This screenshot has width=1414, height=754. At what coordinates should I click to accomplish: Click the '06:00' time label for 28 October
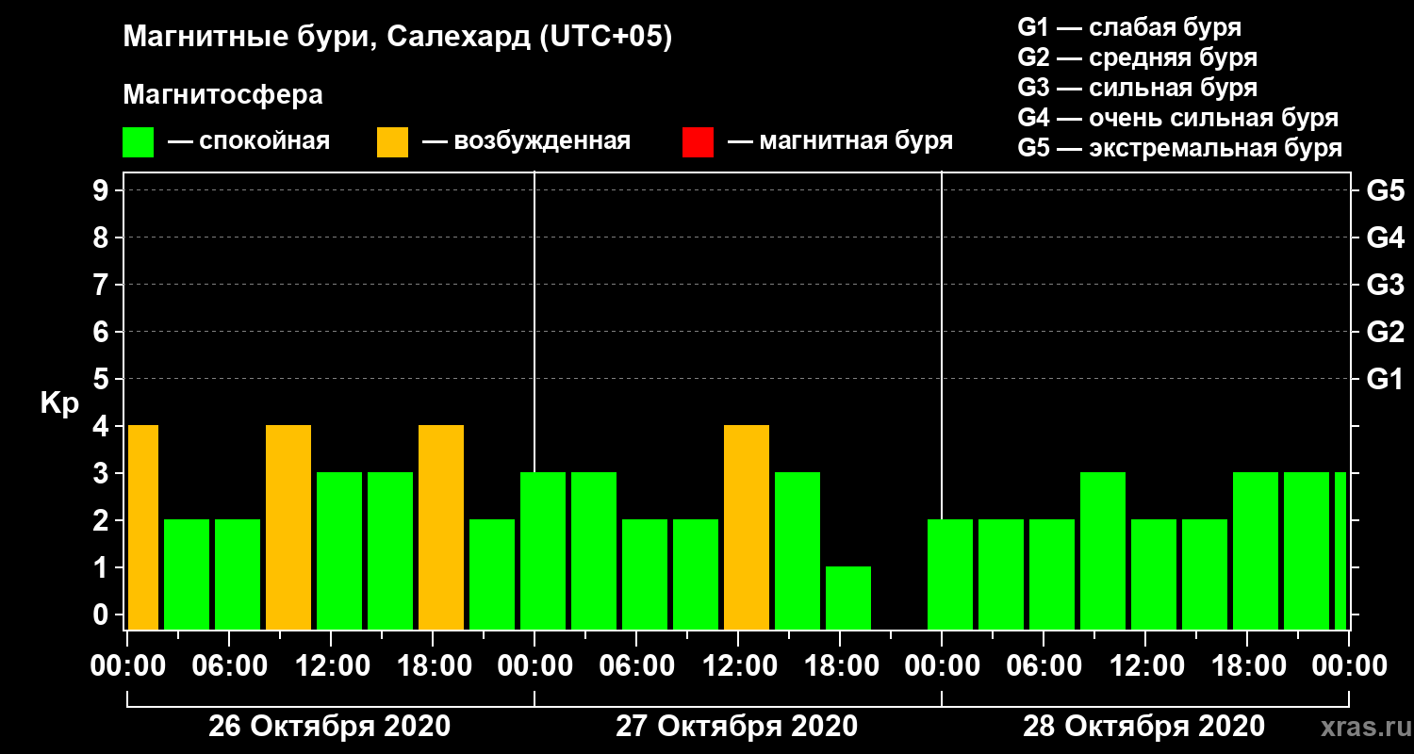tap(1044, 666)
